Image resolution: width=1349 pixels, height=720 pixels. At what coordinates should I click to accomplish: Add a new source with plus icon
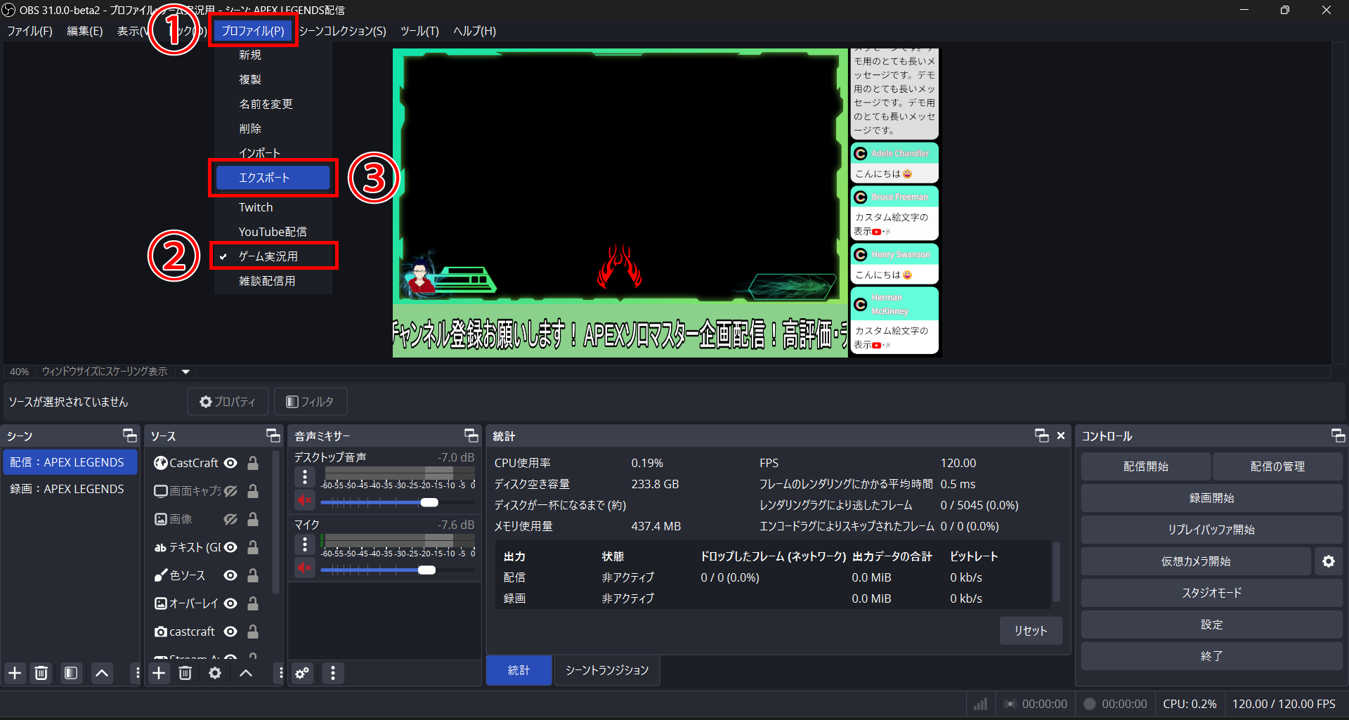tap(159, 673)
